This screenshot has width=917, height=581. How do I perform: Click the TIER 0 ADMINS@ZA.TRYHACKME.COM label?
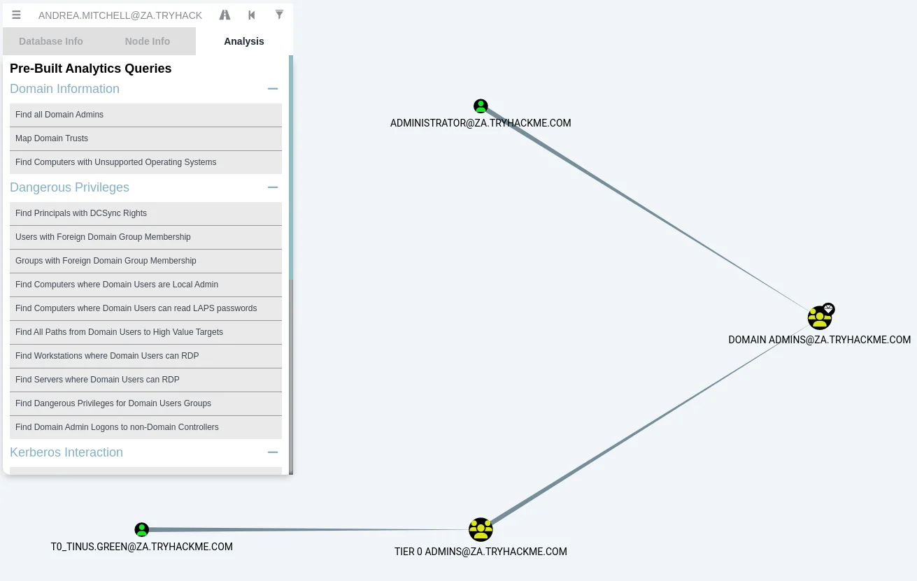[x=481, y=552]
